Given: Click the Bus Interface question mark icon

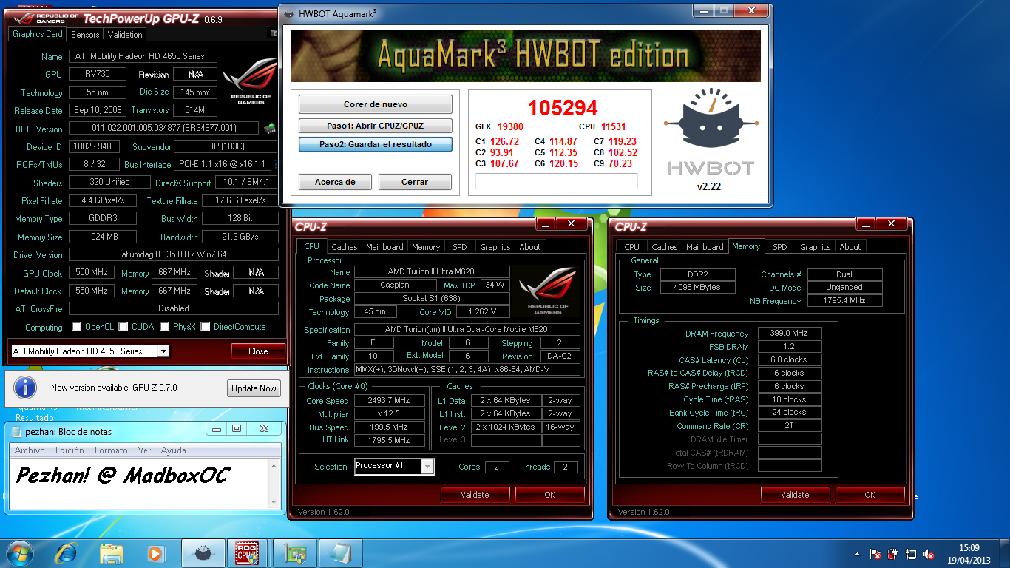Looking at the screenshot, I should (276, 164).
